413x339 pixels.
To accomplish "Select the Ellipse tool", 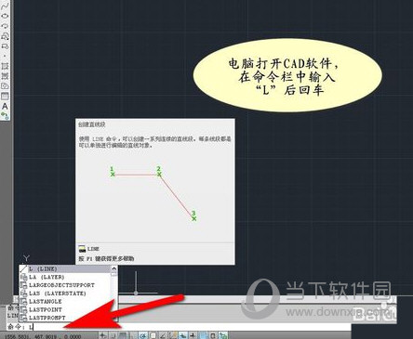I will point(5,16).
